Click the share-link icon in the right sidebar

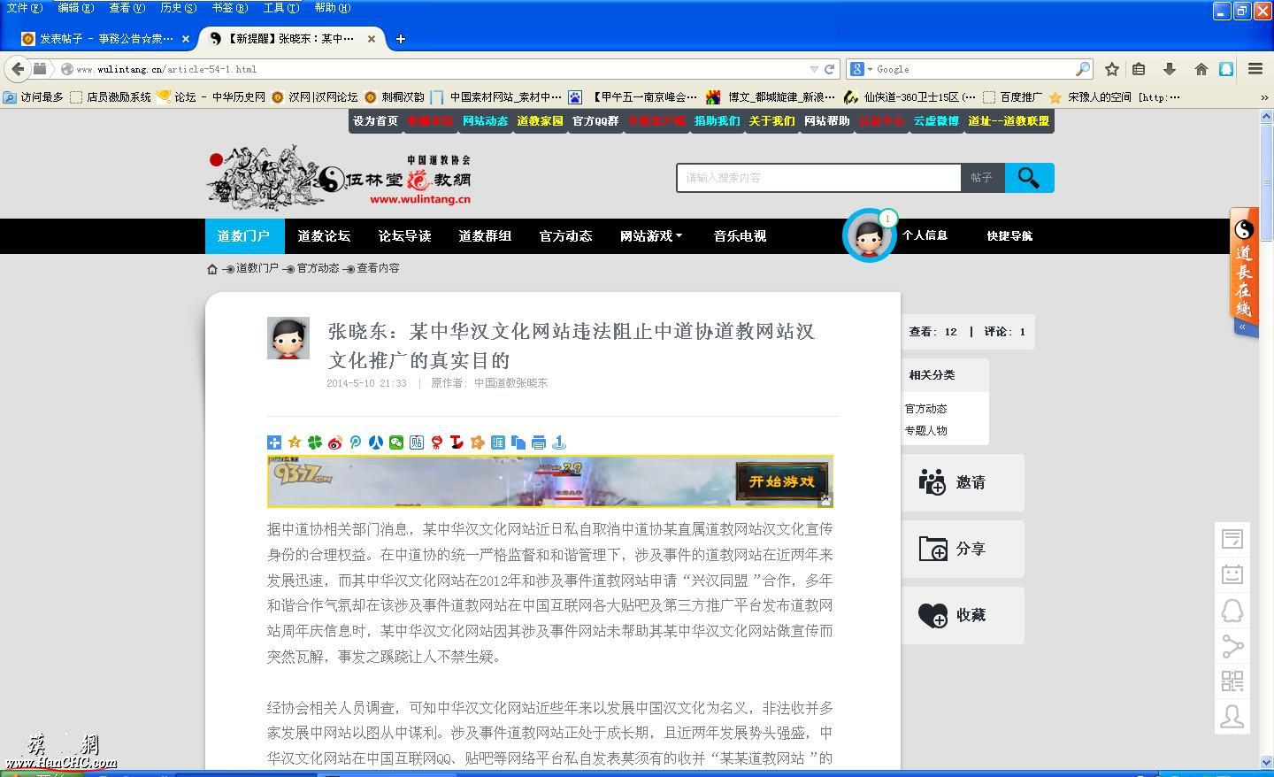pos(1232,647)
